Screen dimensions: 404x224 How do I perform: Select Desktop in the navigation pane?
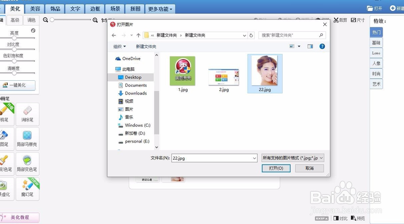coord(130,77)
